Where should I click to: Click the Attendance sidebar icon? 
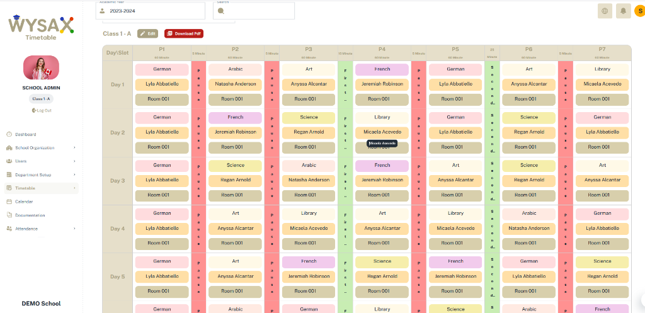pyautogui.click(x=9, y=229)
